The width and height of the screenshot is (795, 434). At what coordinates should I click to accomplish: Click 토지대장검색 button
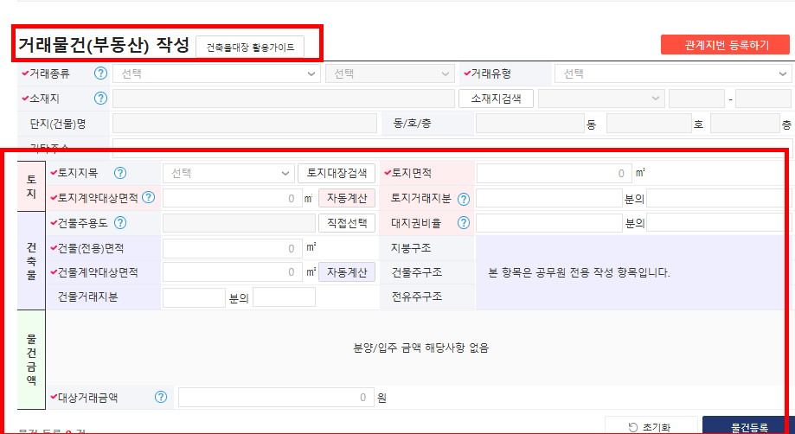click(x=337, y=173)
